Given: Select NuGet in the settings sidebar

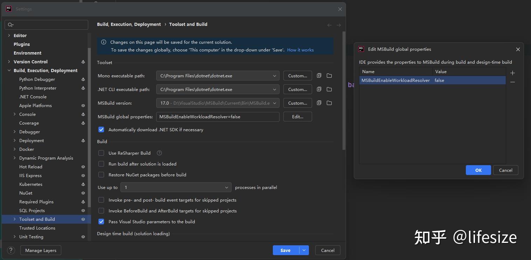Looking at the screenshot, I should [26, 193].
